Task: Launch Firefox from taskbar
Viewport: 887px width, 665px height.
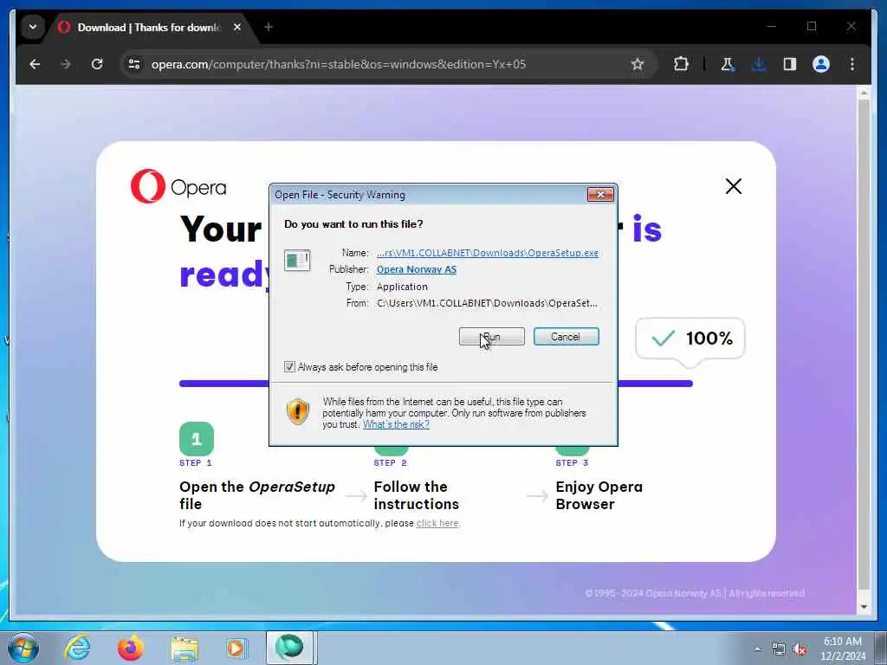Action: tap(130, 648)
